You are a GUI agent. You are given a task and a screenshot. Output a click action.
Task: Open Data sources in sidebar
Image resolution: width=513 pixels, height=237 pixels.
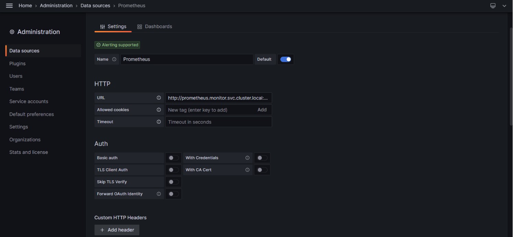pos(43,50)
